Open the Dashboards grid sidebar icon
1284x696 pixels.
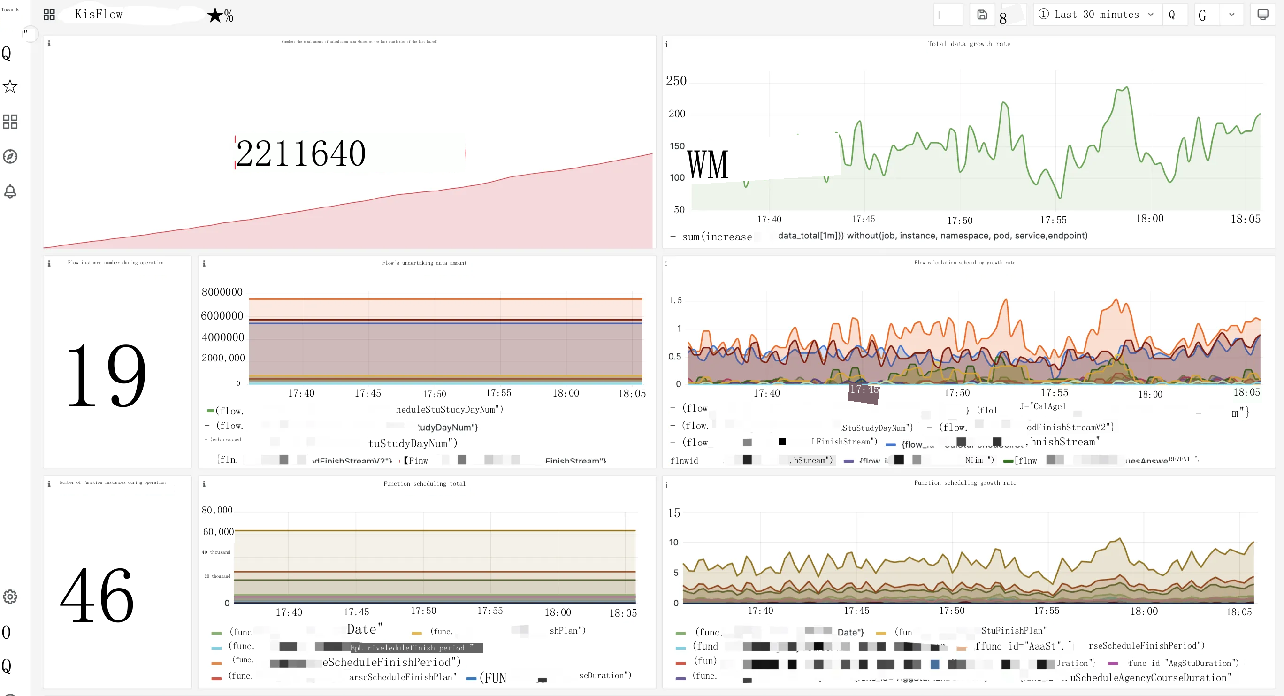[x=10, y=122]
